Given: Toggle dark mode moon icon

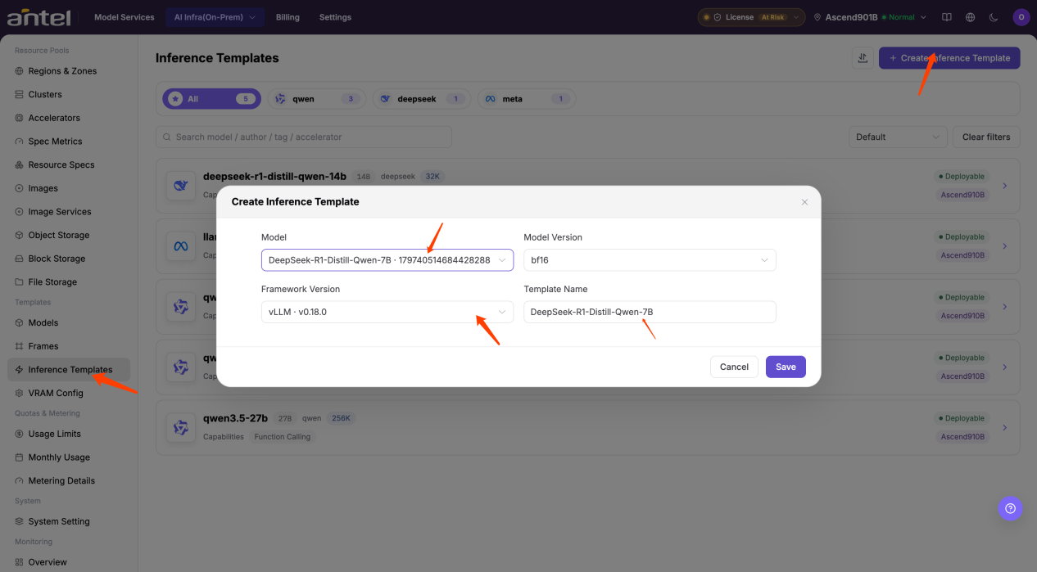Looking at the screenshot, I should point(994,17).
